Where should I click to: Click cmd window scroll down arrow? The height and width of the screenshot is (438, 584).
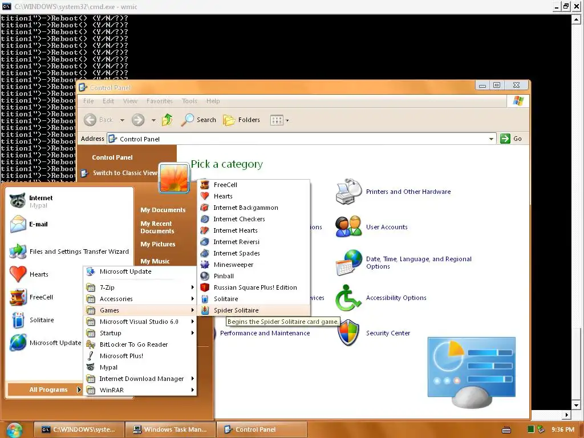point(576,405)
